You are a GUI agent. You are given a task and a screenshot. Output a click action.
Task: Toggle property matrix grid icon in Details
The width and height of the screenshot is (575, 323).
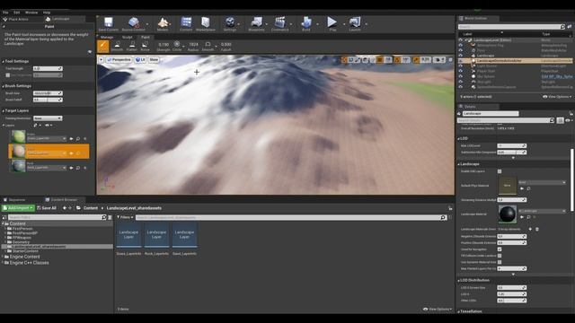[560, 120]
